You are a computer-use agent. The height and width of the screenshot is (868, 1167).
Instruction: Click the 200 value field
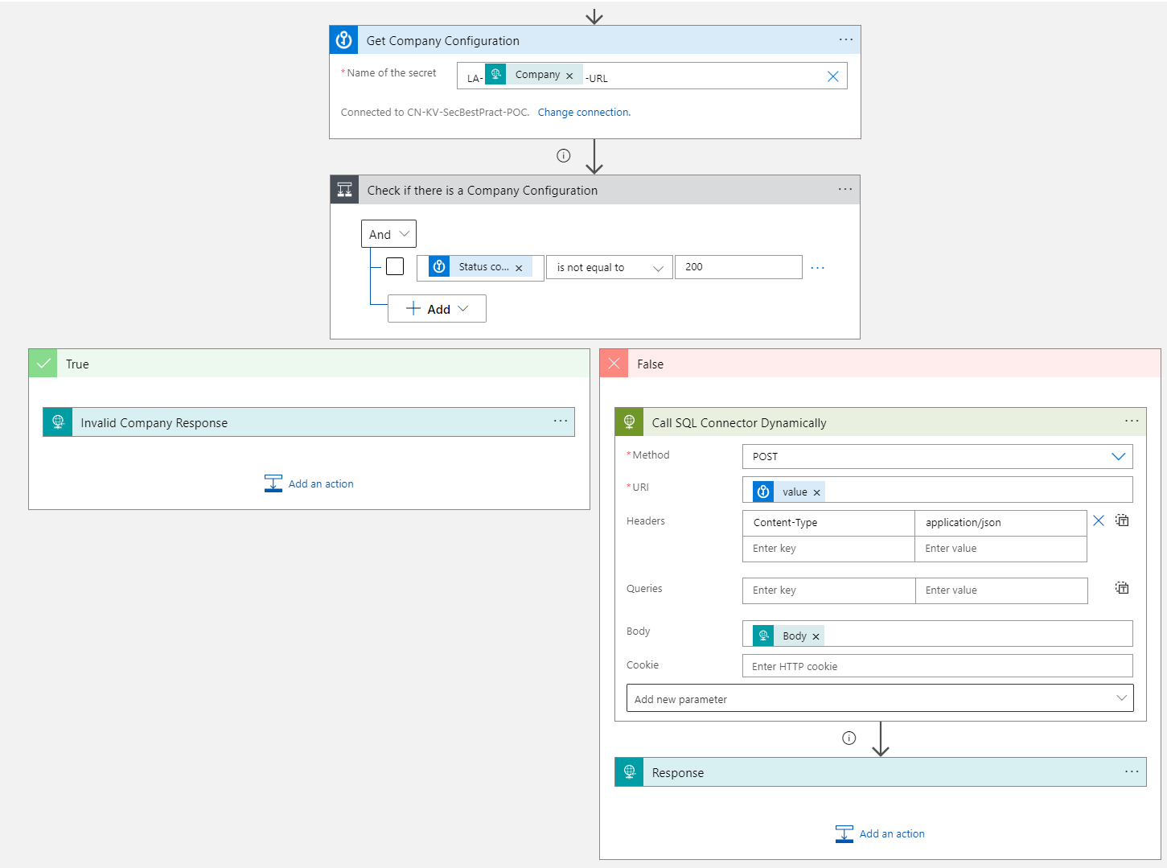tap(738, 267)
